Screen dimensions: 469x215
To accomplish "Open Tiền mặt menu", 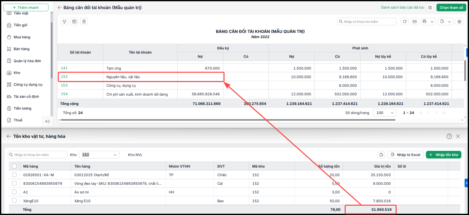I will (21, 13).
